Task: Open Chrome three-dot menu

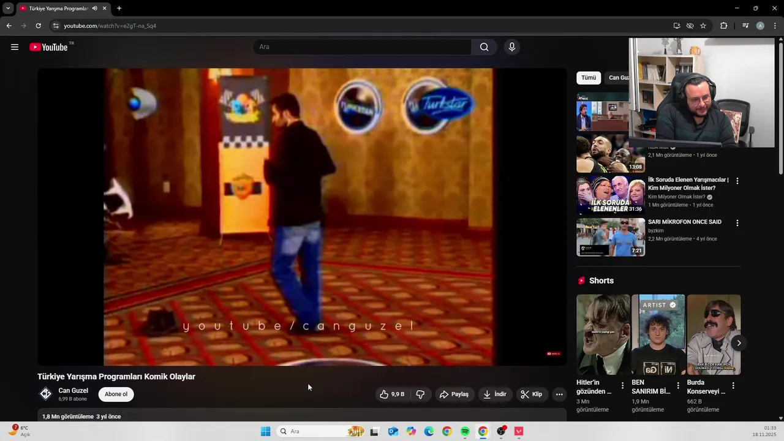Action: 775,26
